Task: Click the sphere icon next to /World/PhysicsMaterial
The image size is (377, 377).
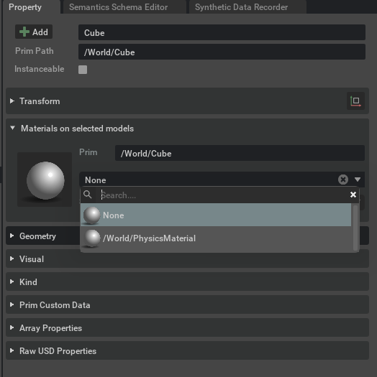Action: 91,238
